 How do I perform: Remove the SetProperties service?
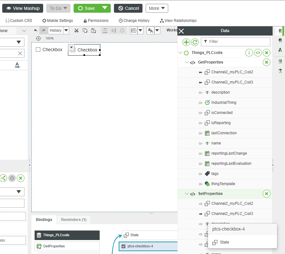click(267, 194)
